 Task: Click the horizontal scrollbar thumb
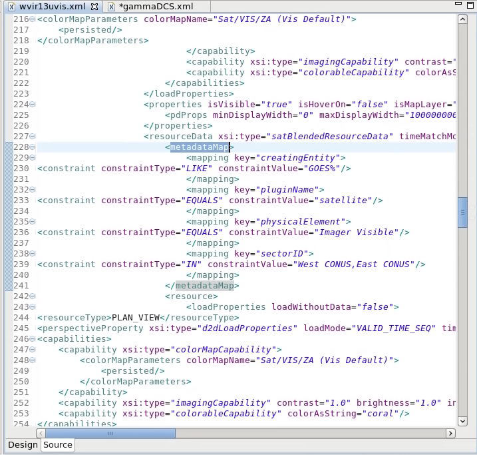[110, 433]
